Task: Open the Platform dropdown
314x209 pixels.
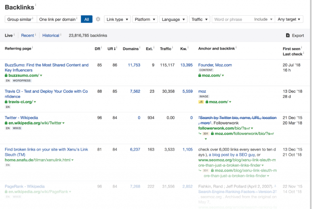Action: 145,19
